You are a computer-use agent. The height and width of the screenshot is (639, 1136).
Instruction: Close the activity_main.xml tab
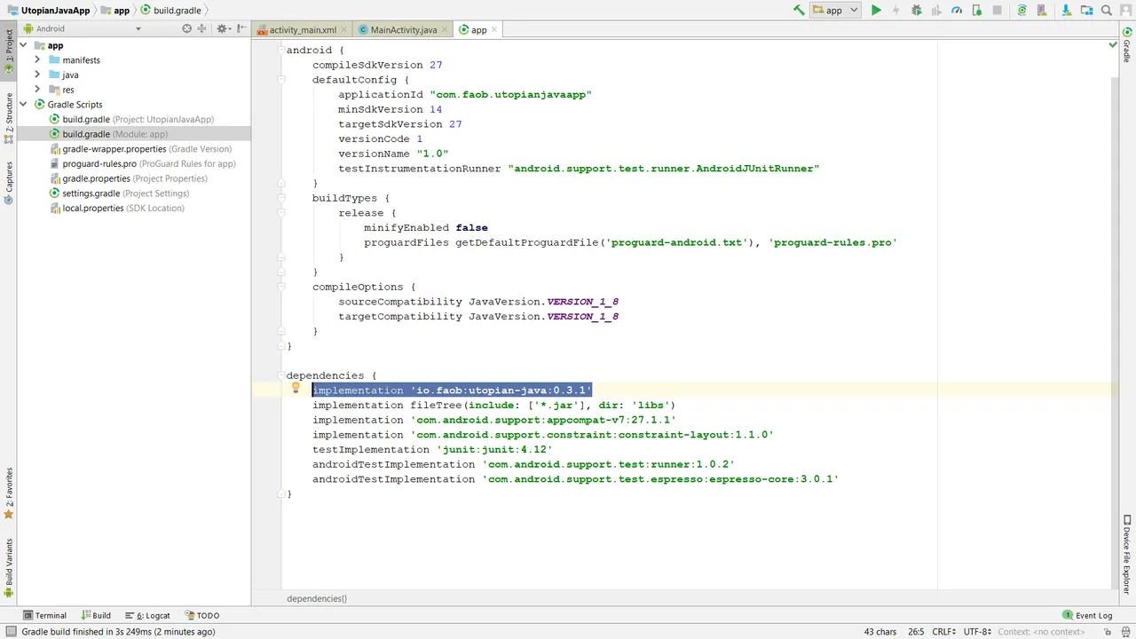click(343, 29)
